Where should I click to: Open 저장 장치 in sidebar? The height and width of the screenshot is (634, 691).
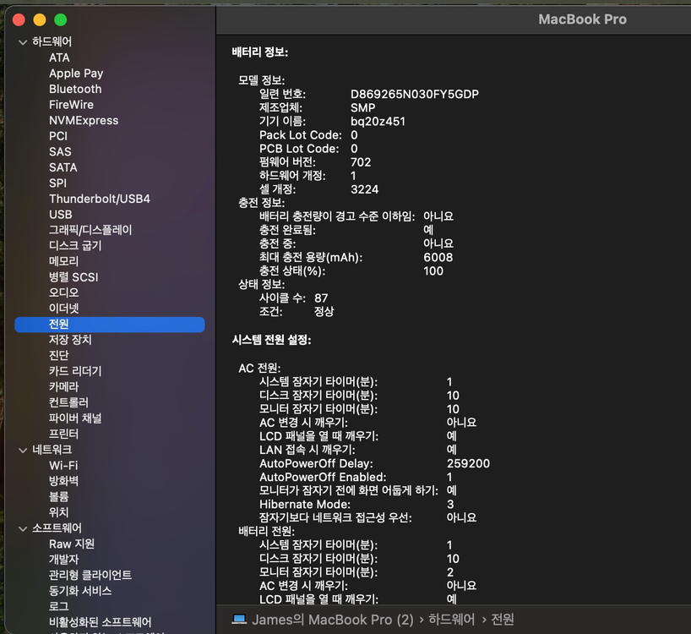(x=70, y=340)
